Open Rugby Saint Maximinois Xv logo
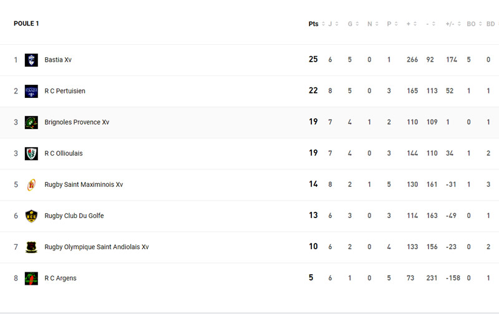Screen dimensions: 499x314 coord(31,184)
